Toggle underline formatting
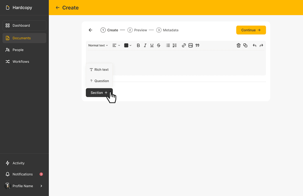Screen dimensions: 303x196 pos(152,45)
